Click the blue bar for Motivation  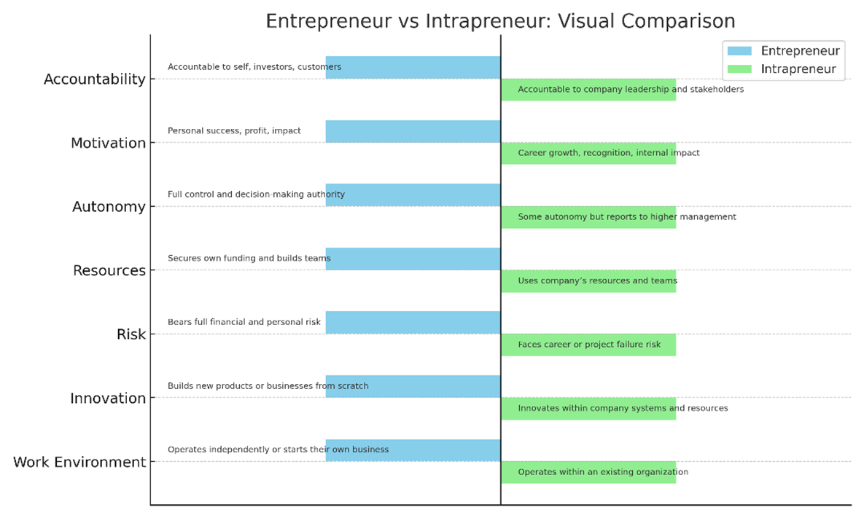(x=413, y=131)
